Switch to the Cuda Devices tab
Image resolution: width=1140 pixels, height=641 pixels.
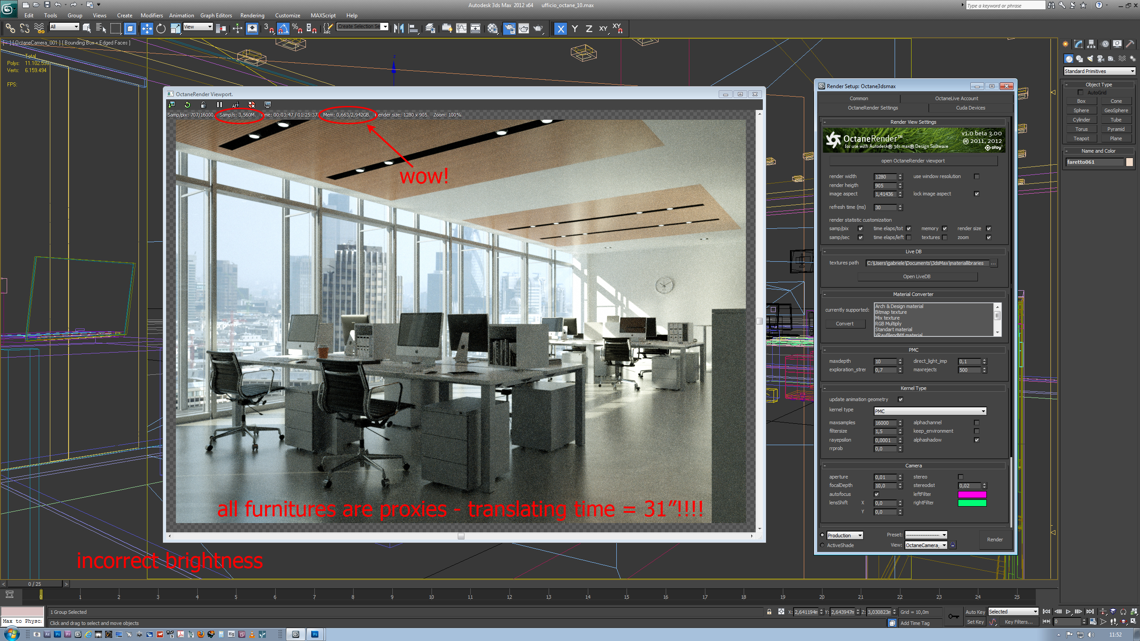pos(970,108)
